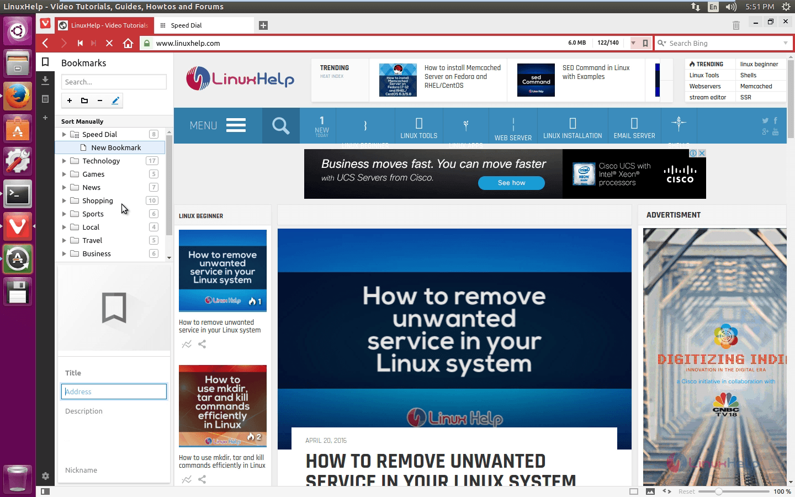Click the forward navigation arrow
The width and height of the screenshot is (795, 497).
(63, 43)
